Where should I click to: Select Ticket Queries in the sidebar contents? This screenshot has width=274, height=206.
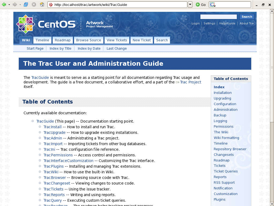click(226, 171)
